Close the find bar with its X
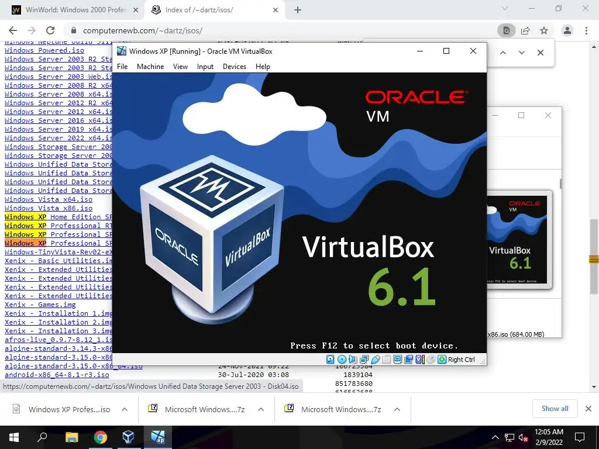This screenshot has height=449, width=599. point(540,53)
